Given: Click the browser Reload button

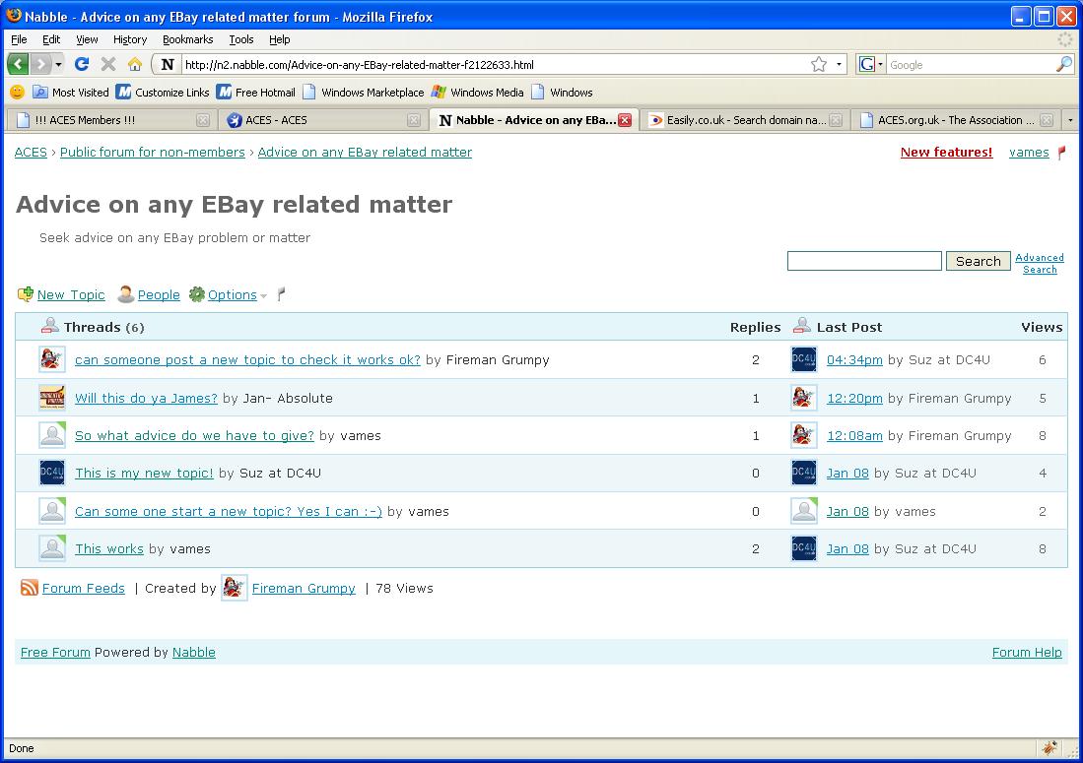Looking at the screenshot, I should coord(82,64).
